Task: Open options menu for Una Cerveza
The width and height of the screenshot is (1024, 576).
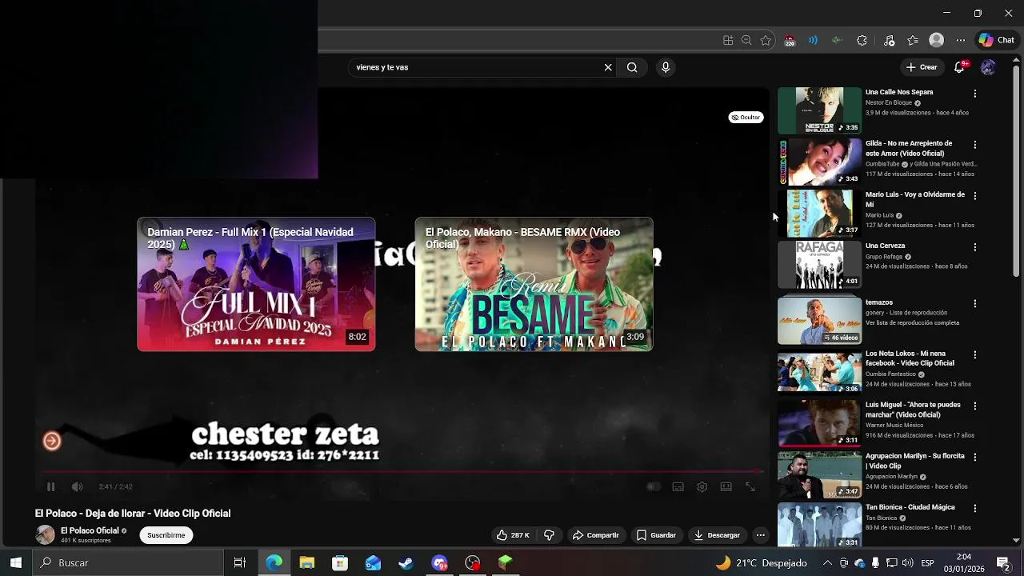Action: click(x=975, y=247)
